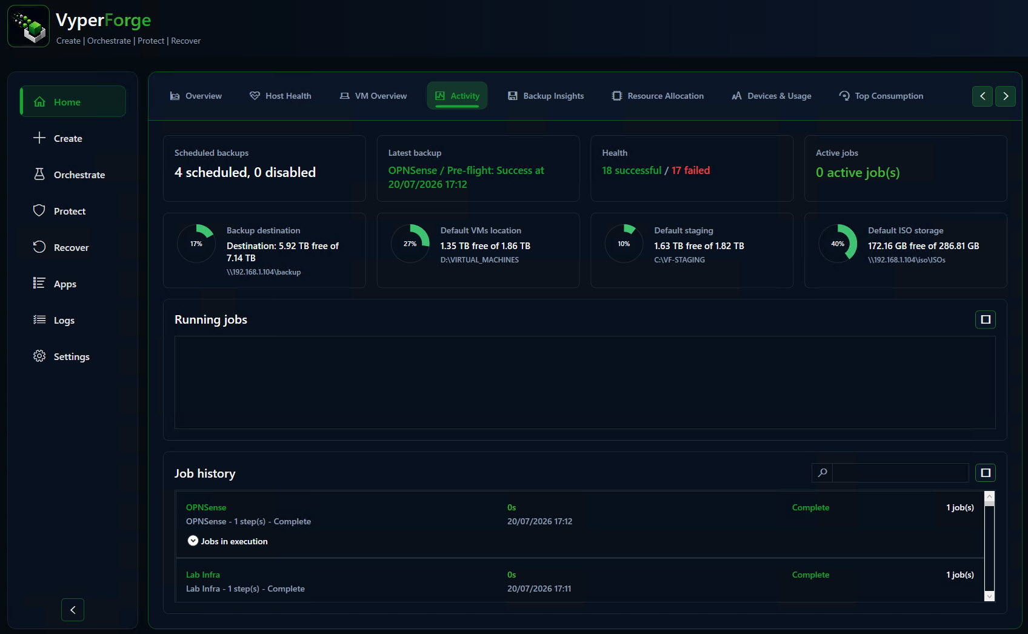The height and width of the screenshot is (634, 1028).
Task: Click the Host Health heart icon
Action: coord(255,96)
